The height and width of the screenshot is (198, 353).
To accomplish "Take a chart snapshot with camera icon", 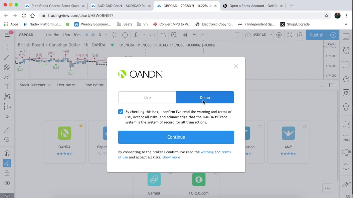I will pos(300,35).
